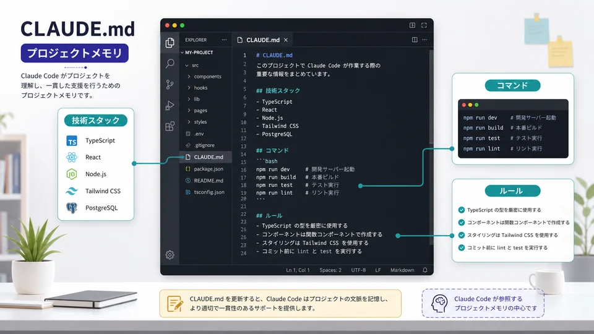
Task: Click LF line ending in status bar
Action: click(x=378, y=270)
